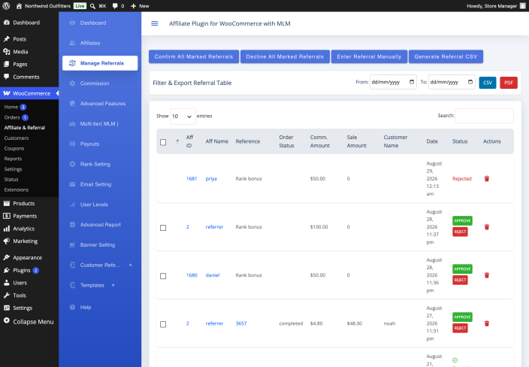Open date picker icon in From field
The width and height of the screenshot is (529, 367).
pos(412,82)
